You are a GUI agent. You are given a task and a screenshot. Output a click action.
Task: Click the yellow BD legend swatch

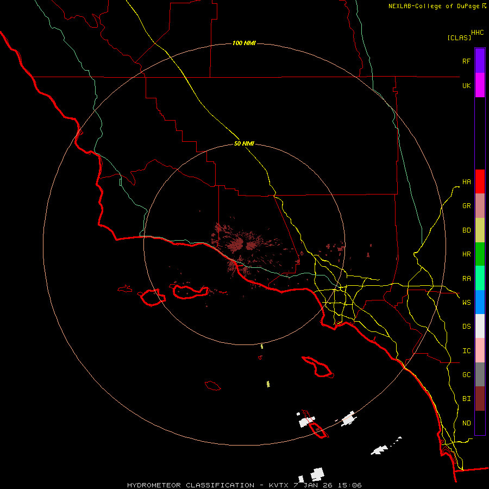click(480, 230)
